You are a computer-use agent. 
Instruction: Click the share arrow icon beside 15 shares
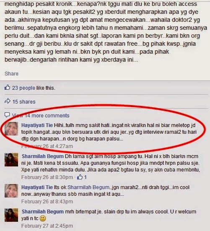point(8,101)
